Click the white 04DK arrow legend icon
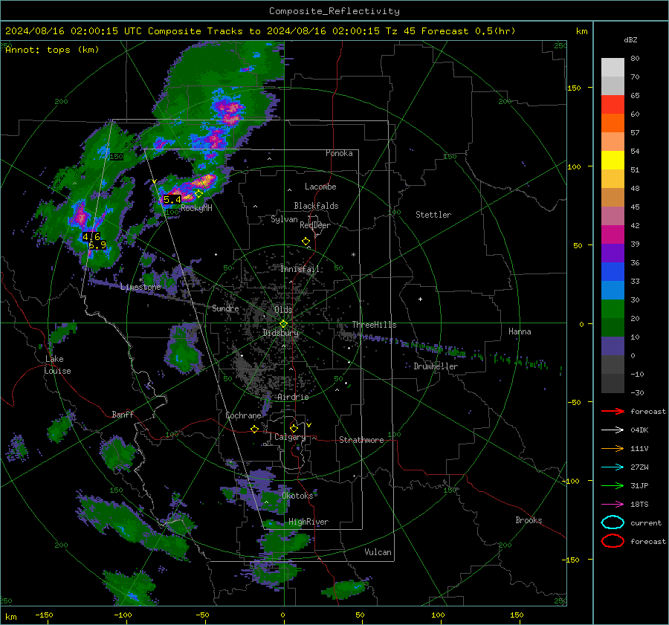The height and width of the screenshot is (625, 669). pyautogui.click(x=613, y=430)
